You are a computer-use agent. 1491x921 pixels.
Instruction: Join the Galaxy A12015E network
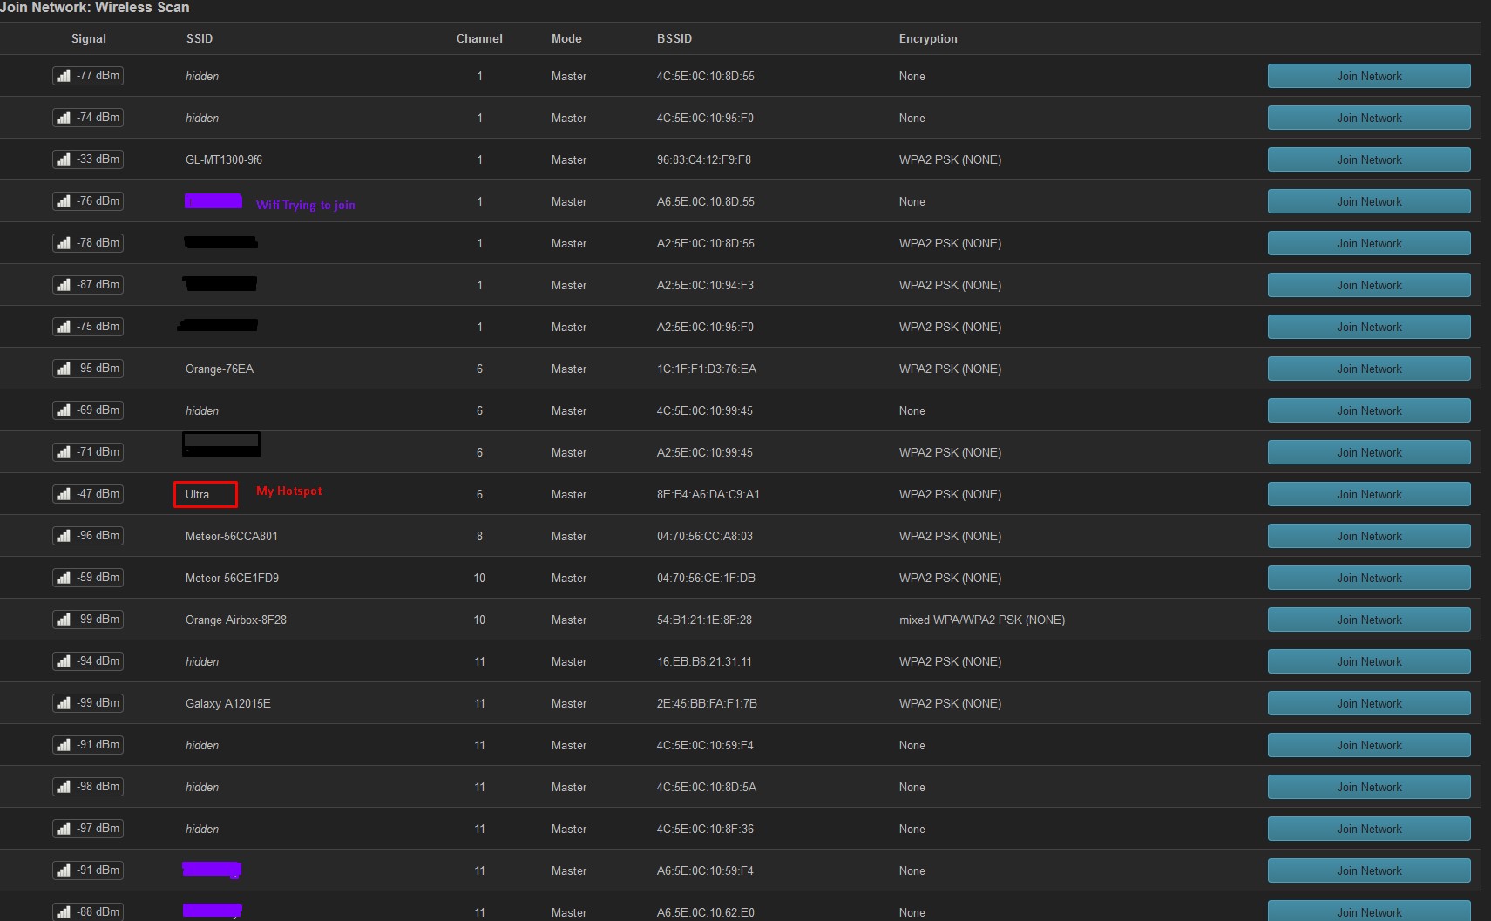[x=1368, y=703]
